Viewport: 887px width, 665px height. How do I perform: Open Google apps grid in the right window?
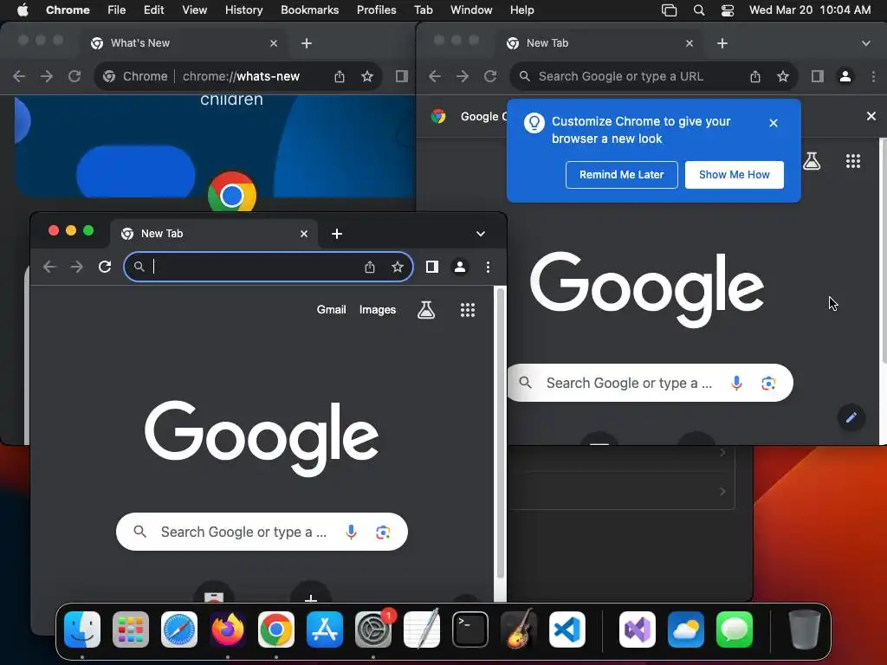tap(853, 161)
